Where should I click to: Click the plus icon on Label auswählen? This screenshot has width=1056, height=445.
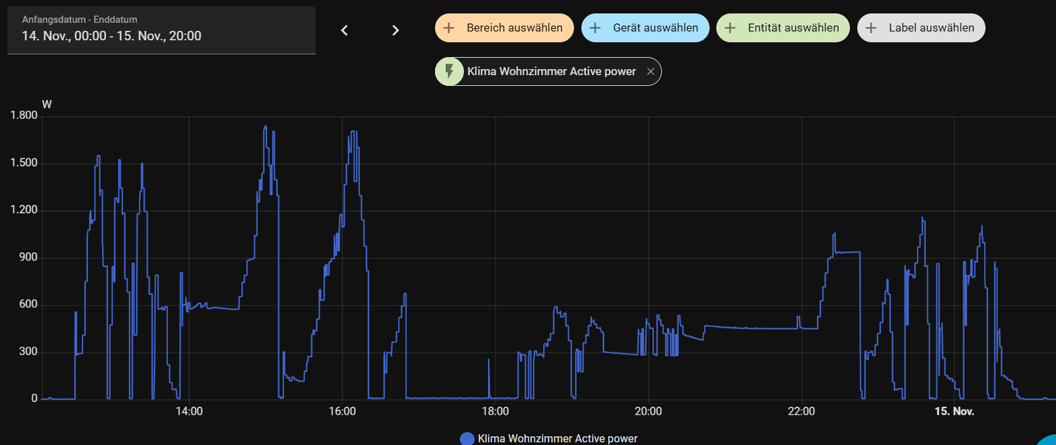tap(871, 28)
